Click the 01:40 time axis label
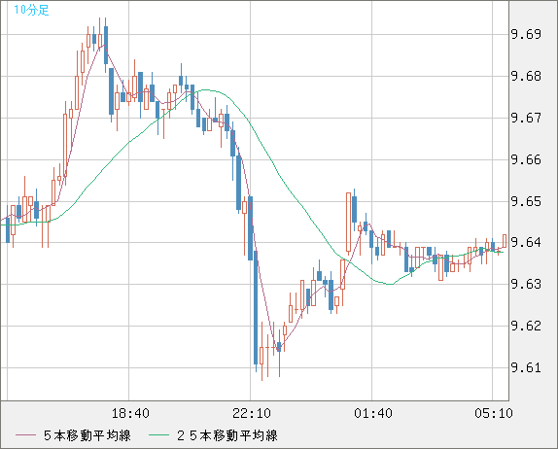The width and height of the screenshot is (558, 449). click(373, 413)
